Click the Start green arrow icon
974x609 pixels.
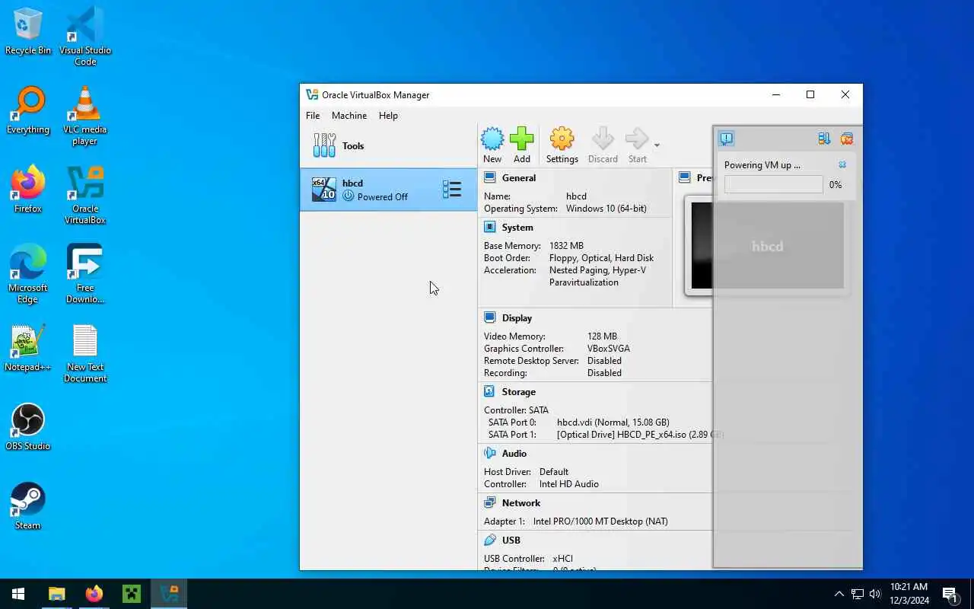click(637, 145)
